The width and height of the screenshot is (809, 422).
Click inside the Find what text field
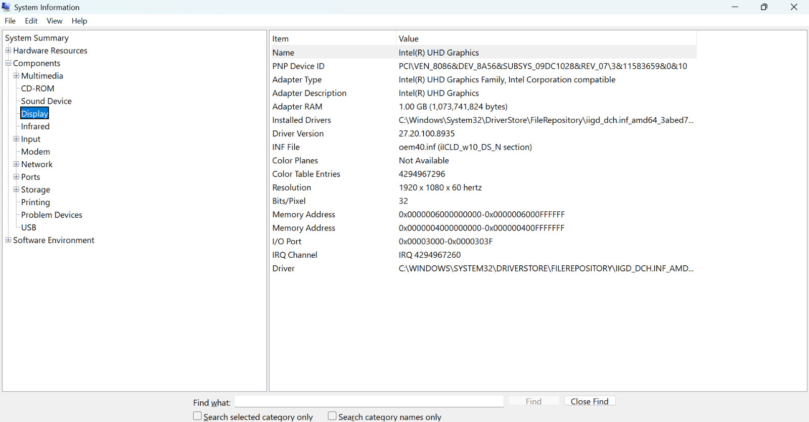[369, 401]
